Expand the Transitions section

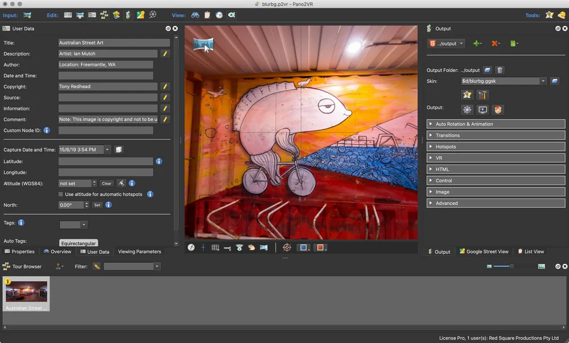tap(496, 135)
